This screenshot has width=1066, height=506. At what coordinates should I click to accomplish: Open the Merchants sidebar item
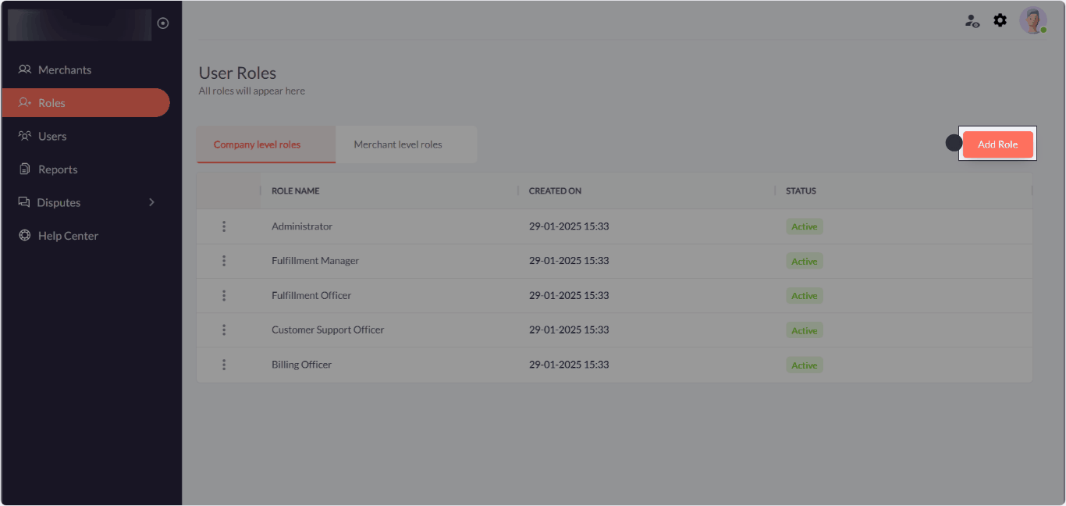(x=86, y=69)
